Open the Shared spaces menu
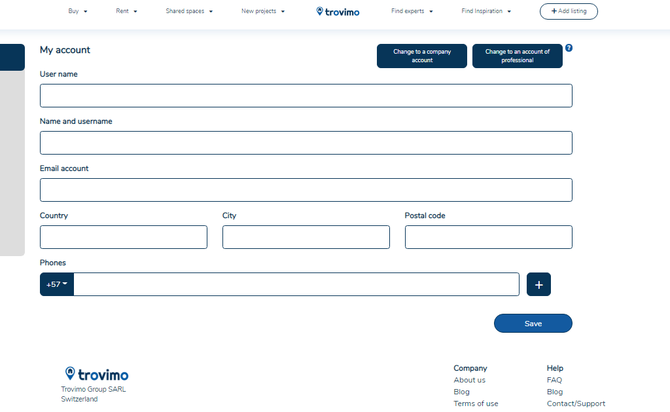The width and height of the screenshot is (670, 412). [x=189, y=11]
